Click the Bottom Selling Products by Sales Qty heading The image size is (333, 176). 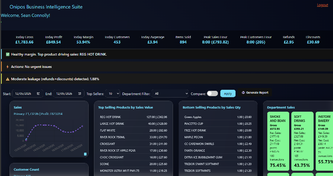[x=212, y=107]
